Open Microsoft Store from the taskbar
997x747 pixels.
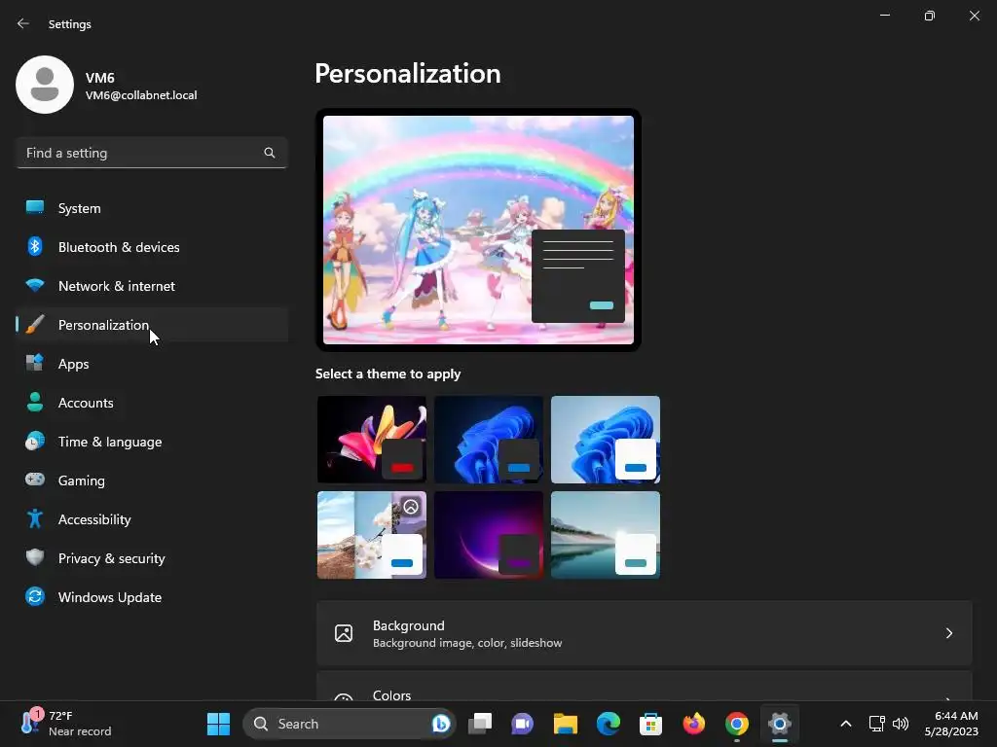650,724
